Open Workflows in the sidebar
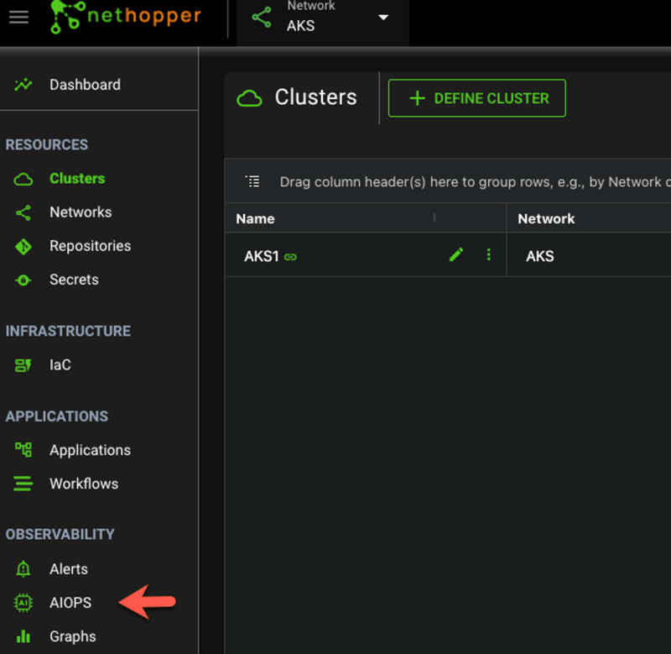 tap(84, 484)
